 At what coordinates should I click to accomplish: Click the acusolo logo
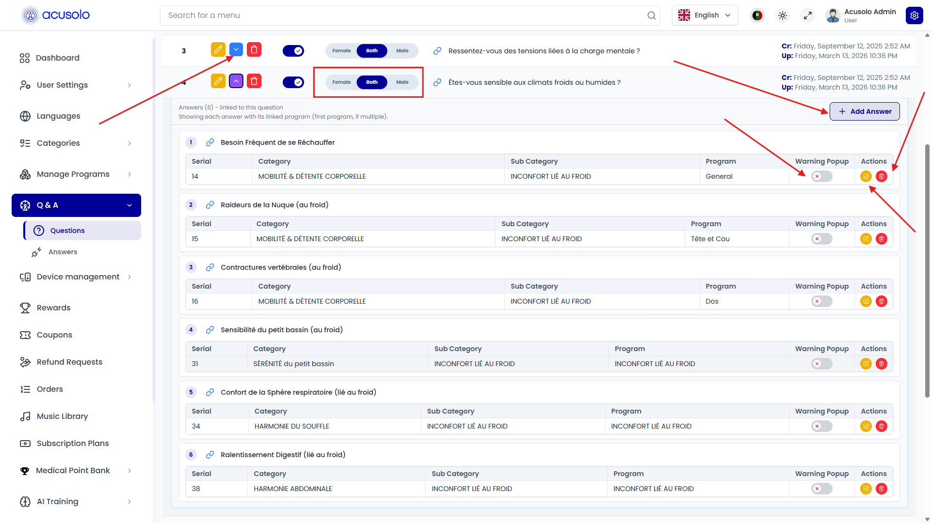point(56,15)
